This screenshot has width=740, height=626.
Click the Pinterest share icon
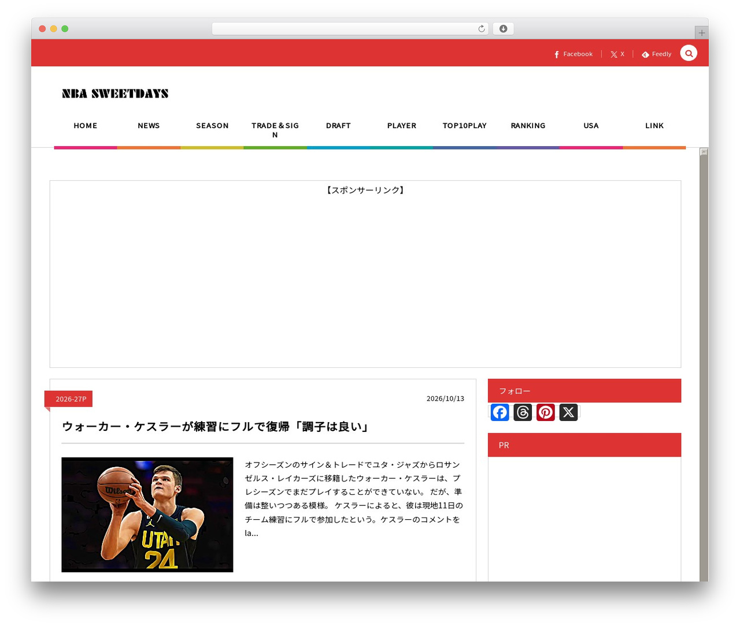[546, 412]
